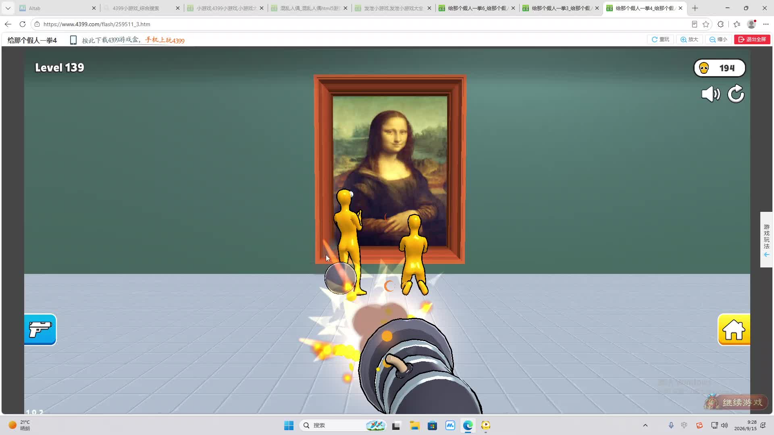This screenshot has height=435, width=774.
Task: Open the pistol weapon selector
Action: click(40, 329)
